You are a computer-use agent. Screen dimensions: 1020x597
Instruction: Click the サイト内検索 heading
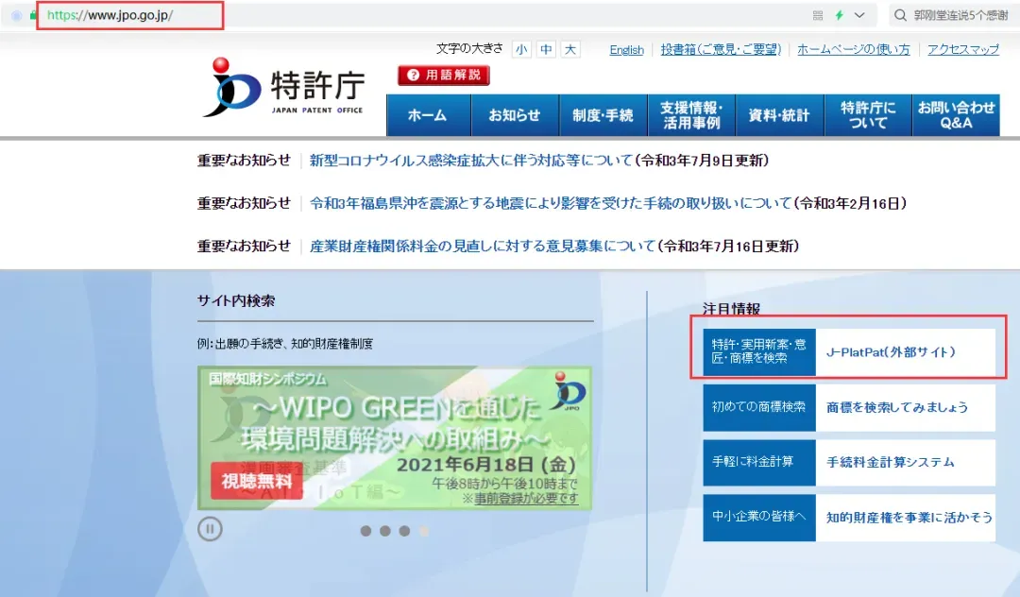click(x=236, y=301)
